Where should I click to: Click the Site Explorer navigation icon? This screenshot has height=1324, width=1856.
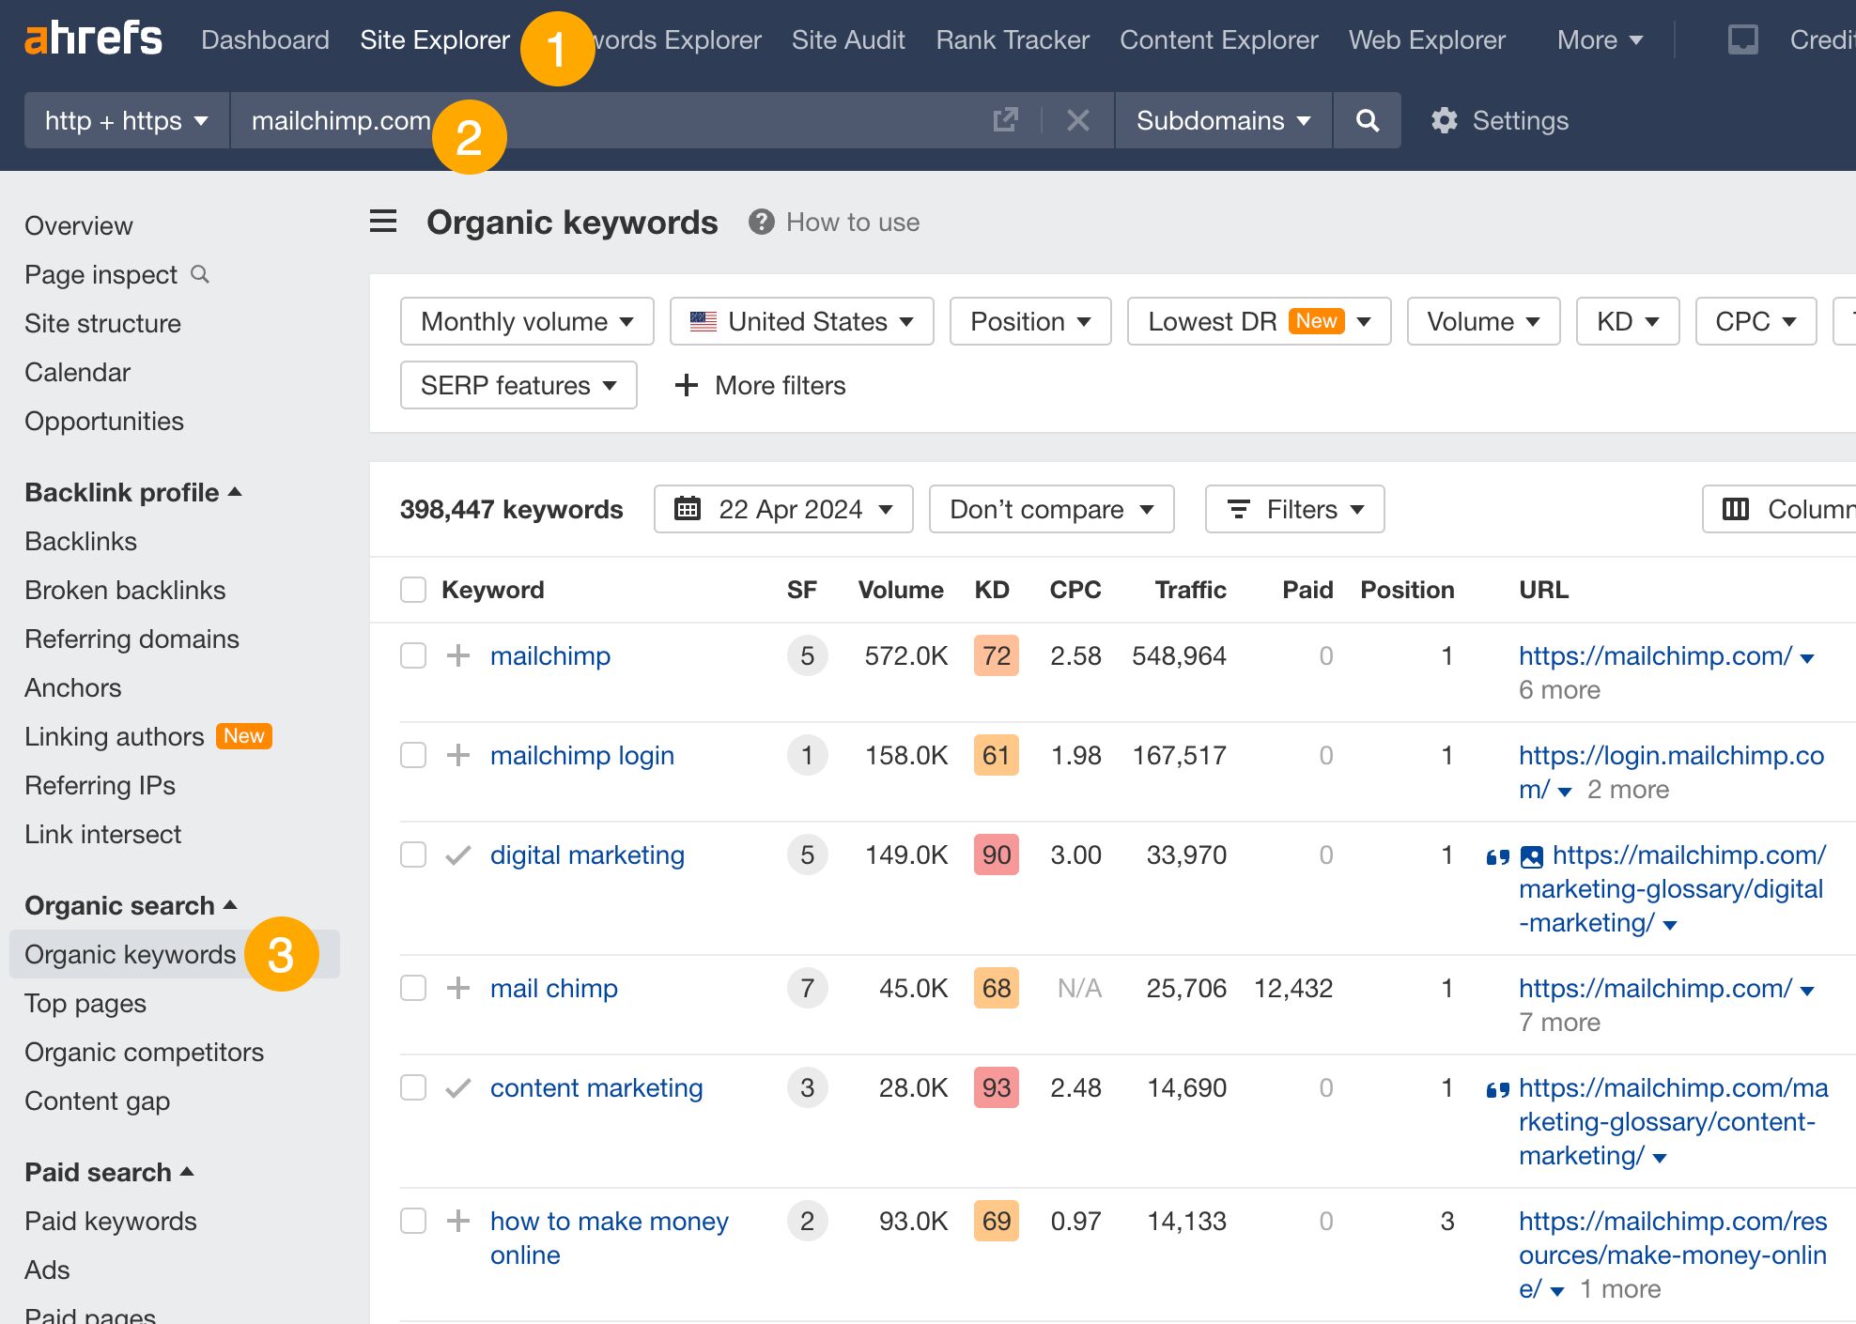434,38
